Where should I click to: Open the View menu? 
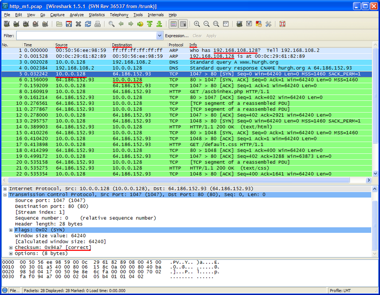pos(31,15)
